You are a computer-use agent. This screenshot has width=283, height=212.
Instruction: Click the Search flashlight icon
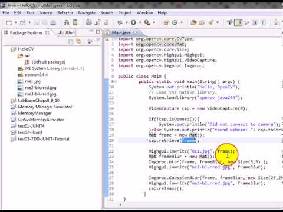coord(211,22)
